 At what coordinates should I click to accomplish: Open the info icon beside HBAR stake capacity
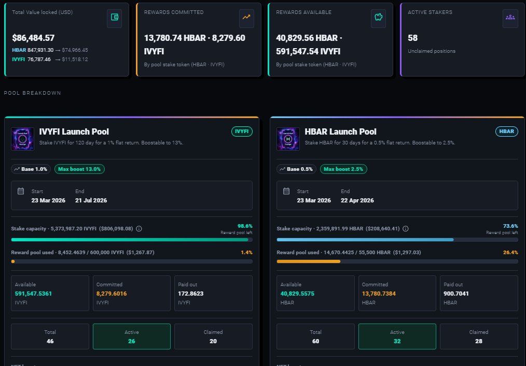406,229
